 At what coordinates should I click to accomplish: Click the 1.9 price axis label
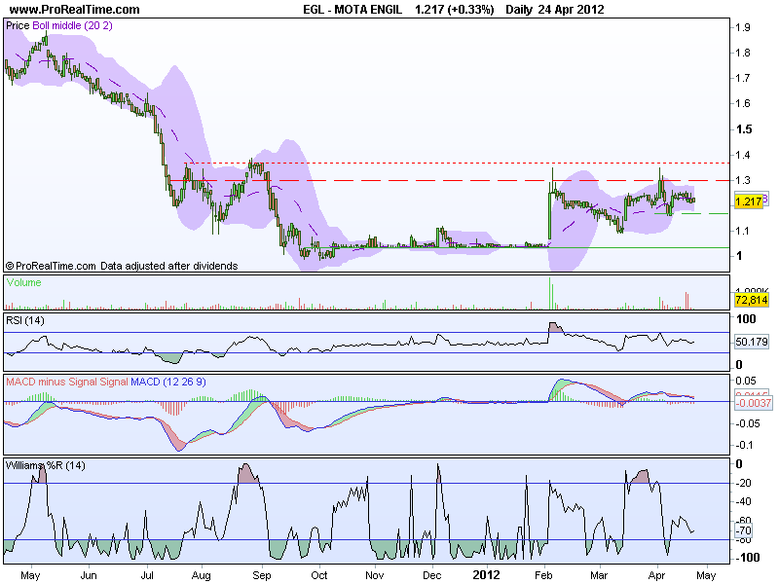coord(743,28)
